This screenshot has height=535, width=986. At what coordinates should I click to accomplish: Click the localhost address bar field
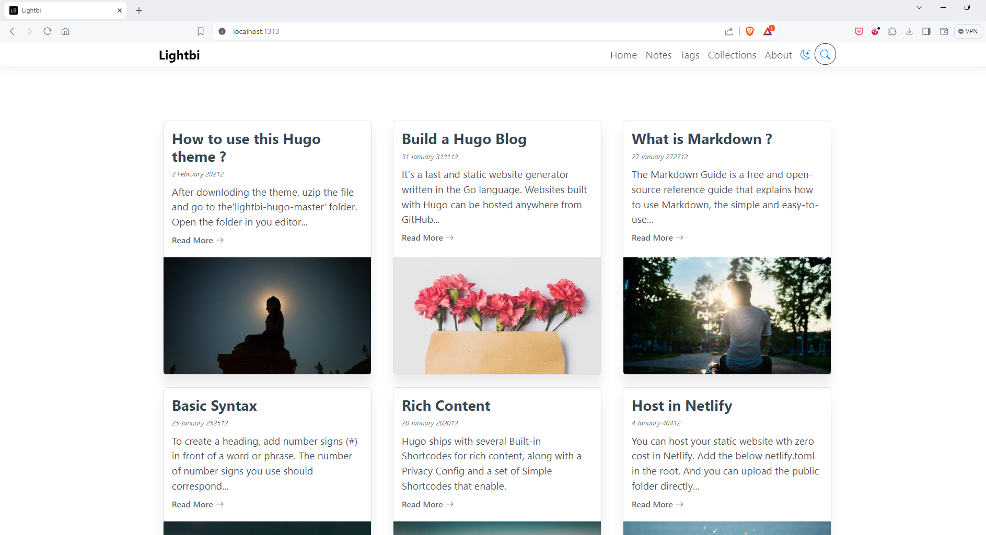(418, 31)
